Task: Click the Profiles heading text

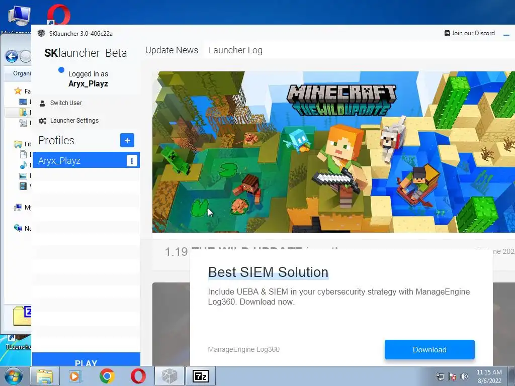Action: pyautogui.click(x=56, y=141)
